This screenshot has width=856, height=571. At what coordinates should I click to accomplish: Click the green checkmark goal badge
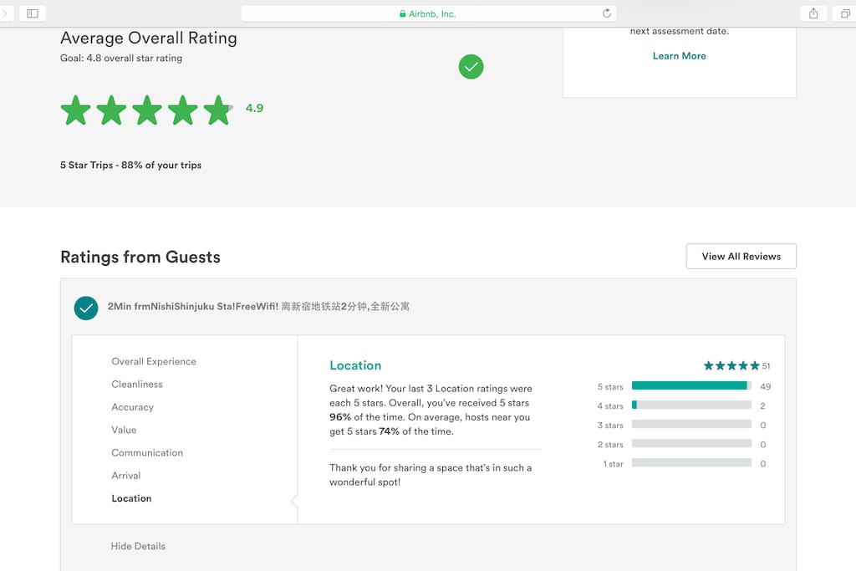pyautogui.click(x=471, y=67)
